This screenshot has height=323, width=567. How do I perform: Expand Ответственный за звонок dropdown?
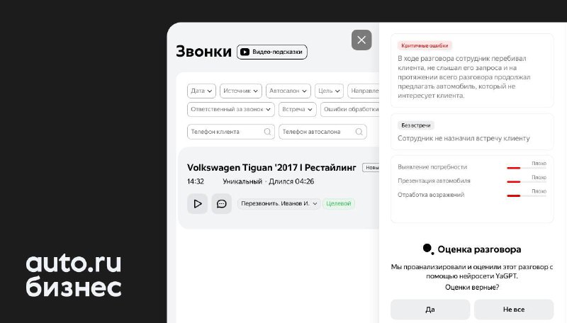[x=231, y=109]
